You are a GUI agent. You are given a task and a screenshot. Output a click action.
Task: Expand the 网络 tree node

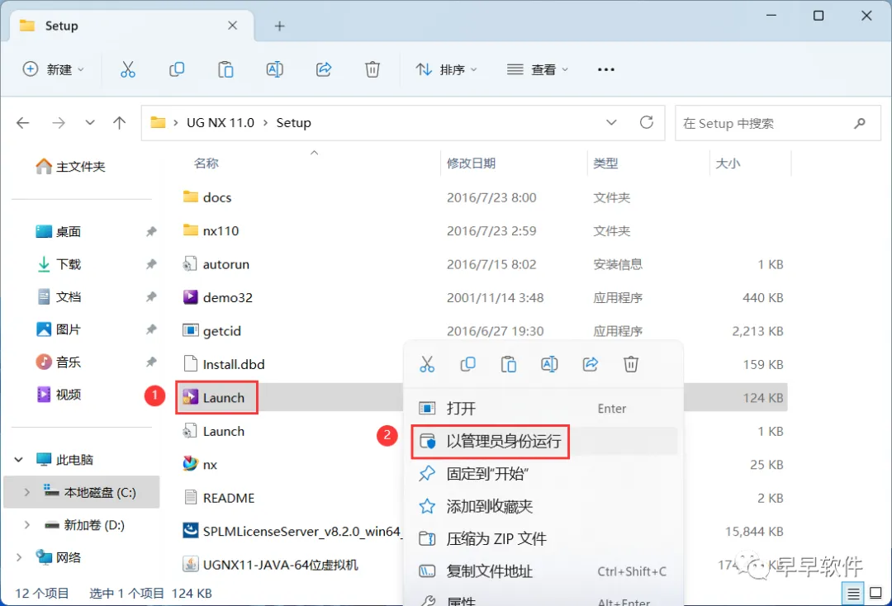click(x=19, y=557)
